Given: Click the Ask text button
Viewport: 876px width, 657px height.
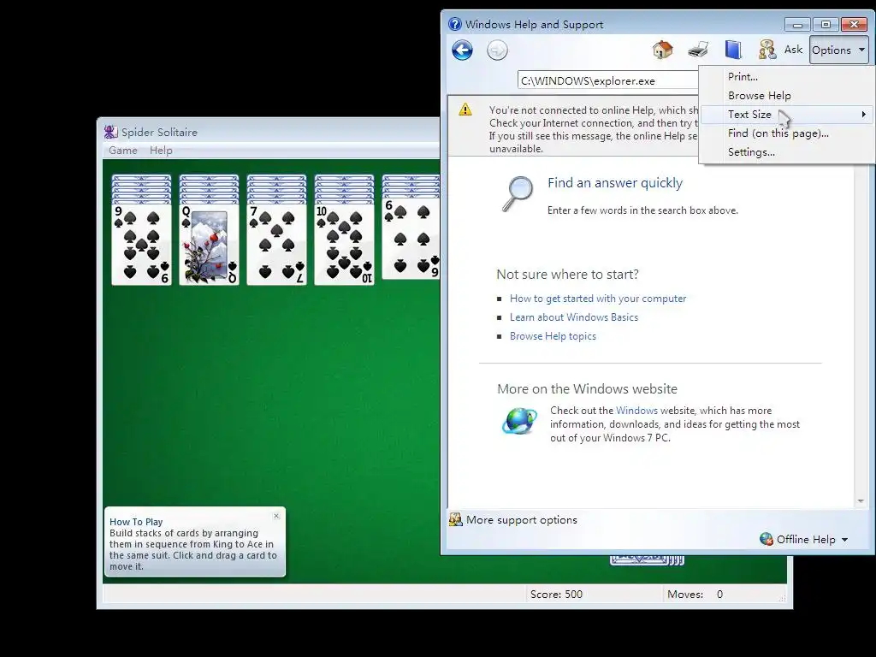Looking at the screenshot, I should click(793, 50).
